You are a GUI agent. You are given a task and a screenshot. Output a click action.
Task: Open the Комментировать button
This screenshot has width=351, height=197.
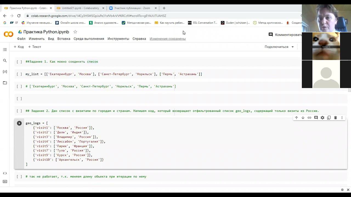(285, 35)
